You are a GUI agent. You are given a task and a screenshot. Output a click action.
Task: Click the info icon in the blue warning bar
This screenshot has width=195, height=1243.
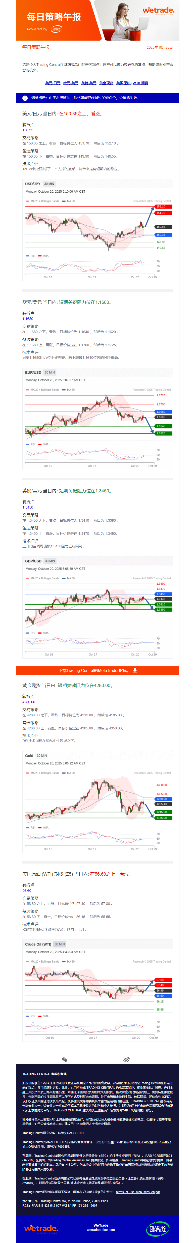[25, 98]
